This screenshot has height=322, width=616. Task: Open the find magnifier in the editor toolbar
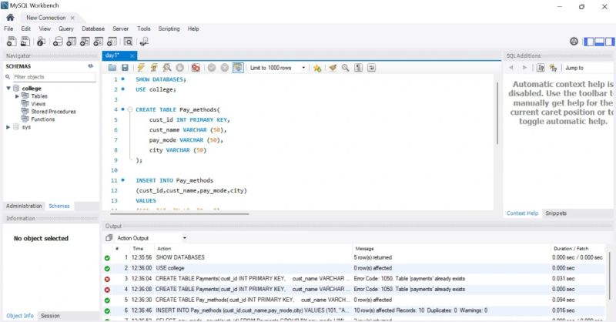(x=346, y=68)
